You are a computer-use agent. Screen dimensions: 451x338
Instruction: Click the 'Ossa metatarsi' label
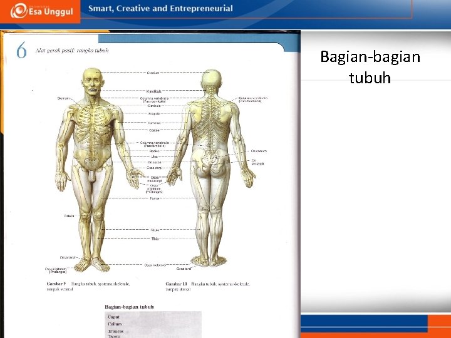(155, 265)
